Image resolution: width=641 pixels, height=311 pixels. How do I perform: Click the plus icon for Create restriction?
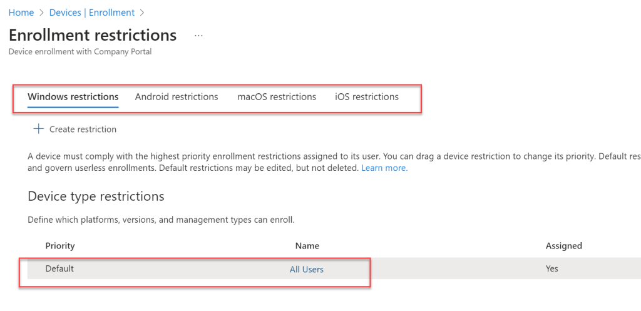pos(38,129)
